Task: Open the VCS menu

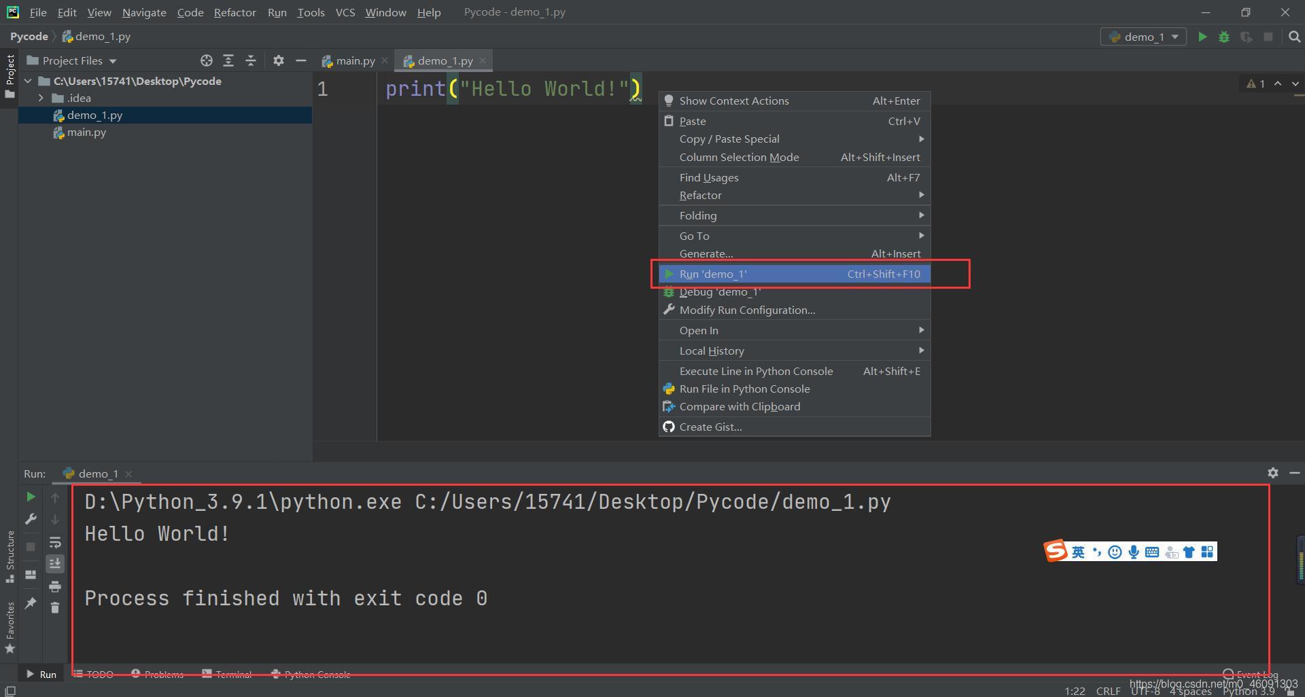Action: pos(345,12)
